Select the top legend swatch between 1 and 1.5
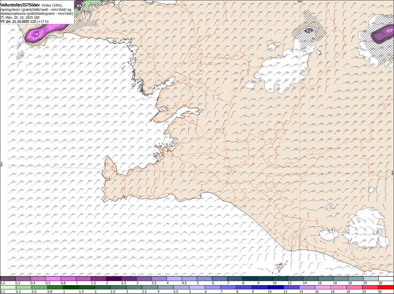Image resolution: width=394 pixels, height=294 pixels. [83, 279]
